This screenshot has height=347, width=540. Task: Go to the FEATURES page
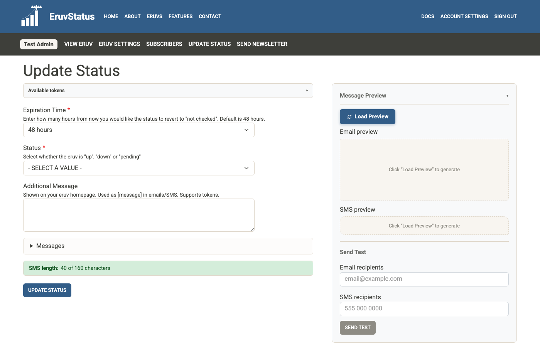[180, 16]
